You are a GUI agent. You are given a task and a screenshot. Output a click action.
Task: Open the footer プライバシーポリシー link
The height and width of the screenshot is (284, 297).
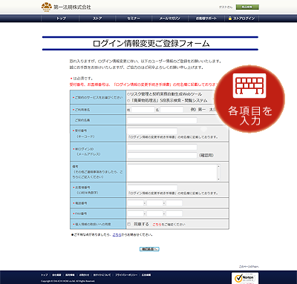126,275
